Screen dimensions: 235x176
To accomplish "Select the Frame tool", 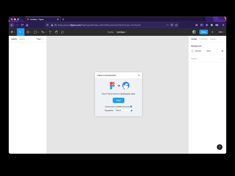I will [x=28, y=32].
